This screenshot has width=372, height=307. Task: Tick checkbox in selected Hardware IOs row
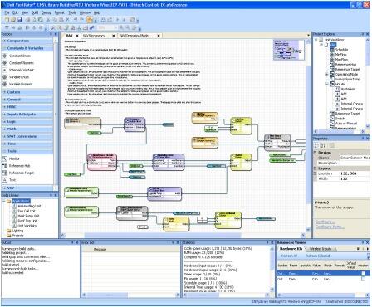pyautogui.click(x=363, y=274)
